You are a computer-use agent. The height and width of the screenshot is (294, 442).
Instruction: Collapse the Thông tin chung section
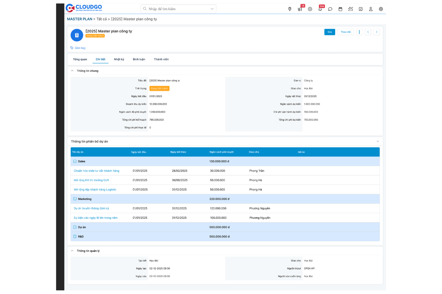click(72, 71)
